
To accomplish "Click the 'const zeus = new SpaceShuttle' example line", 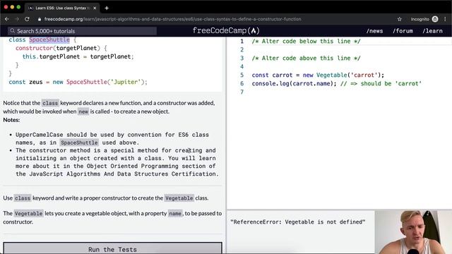I will click(x=78, y=82).
